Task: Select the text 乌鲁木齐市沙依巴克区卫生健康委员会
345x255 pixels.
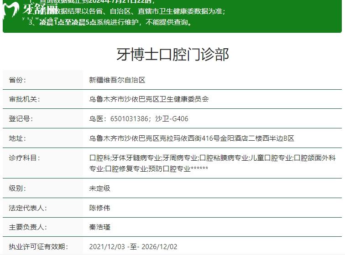Action: point(149,99)
